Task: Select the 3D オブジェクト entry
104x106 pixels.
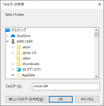Action: click(x=32, y=70)
